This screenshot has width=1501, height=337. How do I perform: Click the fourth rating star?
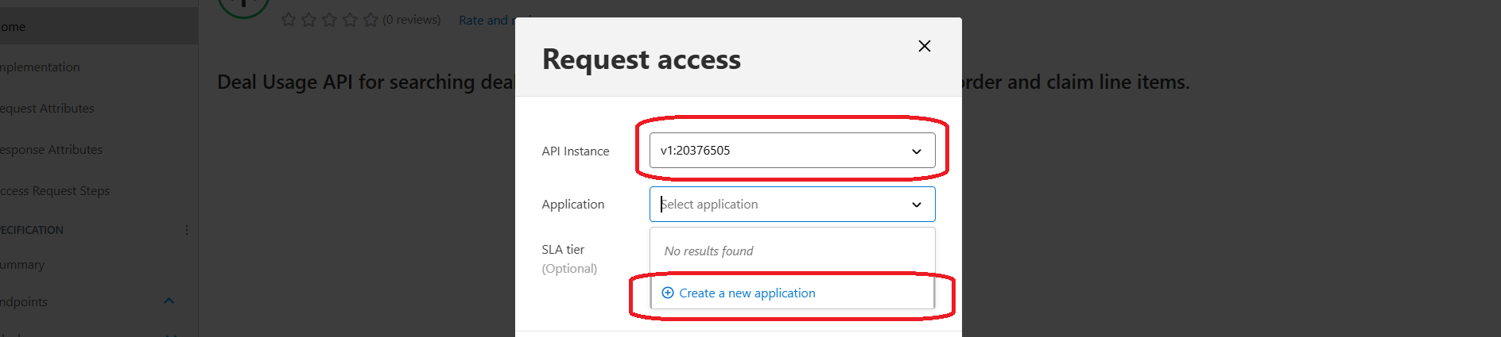351,20
